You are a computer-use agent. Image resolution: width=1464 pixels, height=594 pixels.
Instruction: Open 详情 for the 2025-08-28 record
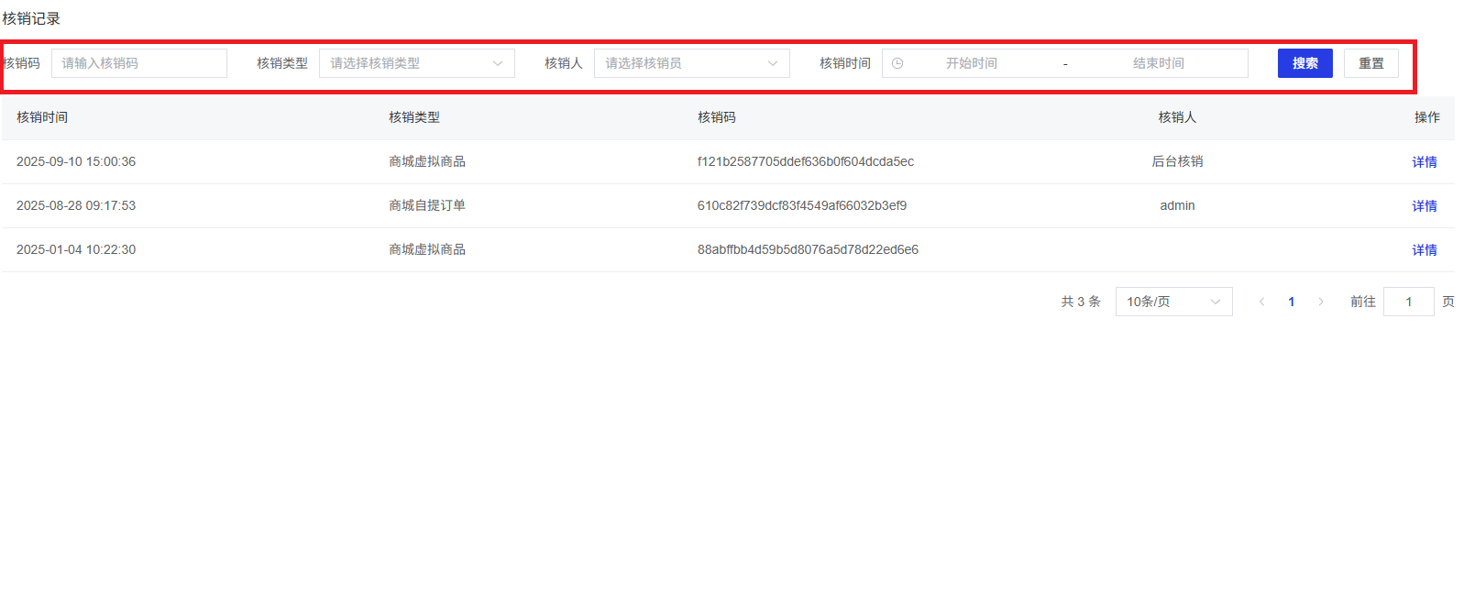tap(1424, 206)
